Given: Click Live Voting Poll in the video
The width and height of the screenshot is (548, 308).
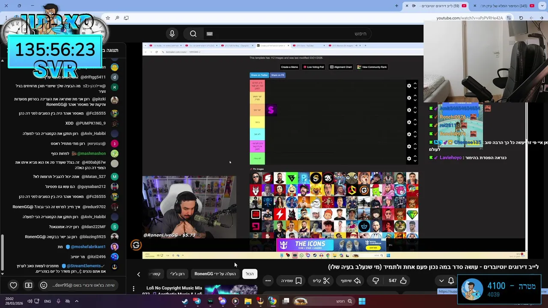Looking at the screenshot, I should (x=314, y=67).
